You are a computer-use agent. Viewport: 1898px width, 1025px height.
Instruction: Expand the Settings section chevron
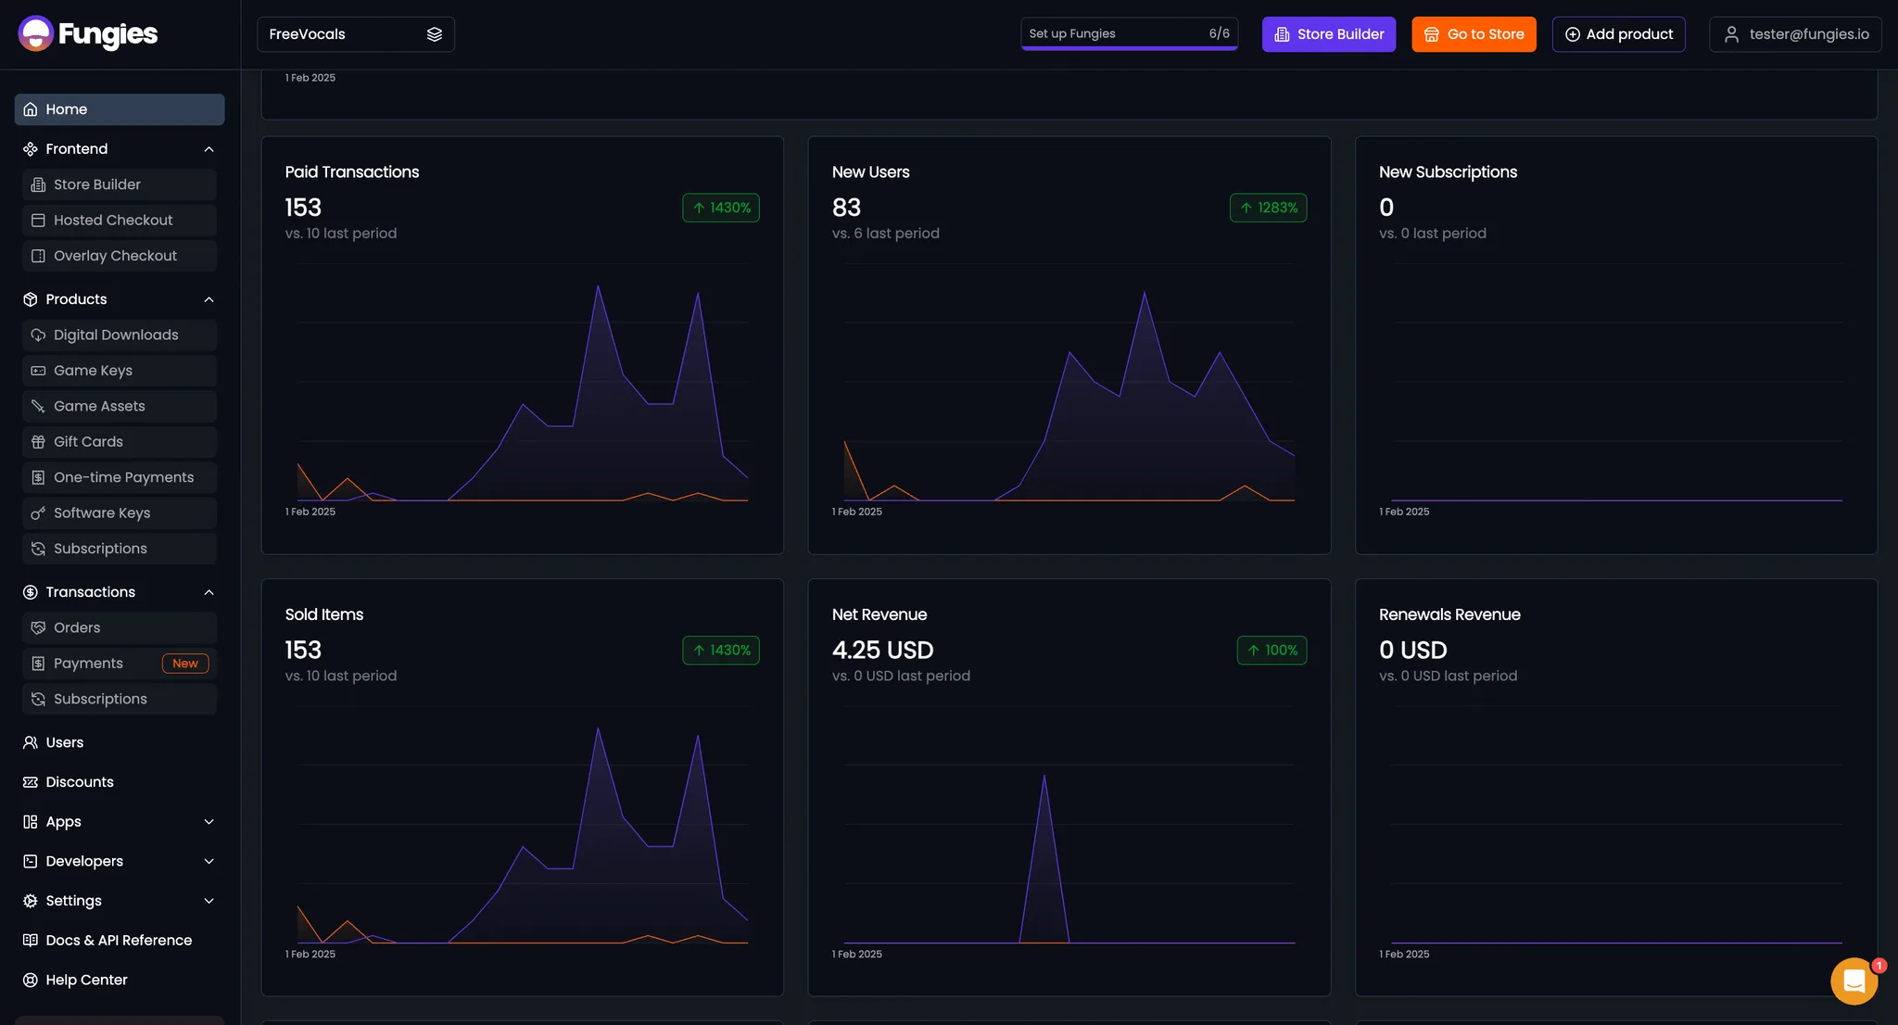click(209, 901)
